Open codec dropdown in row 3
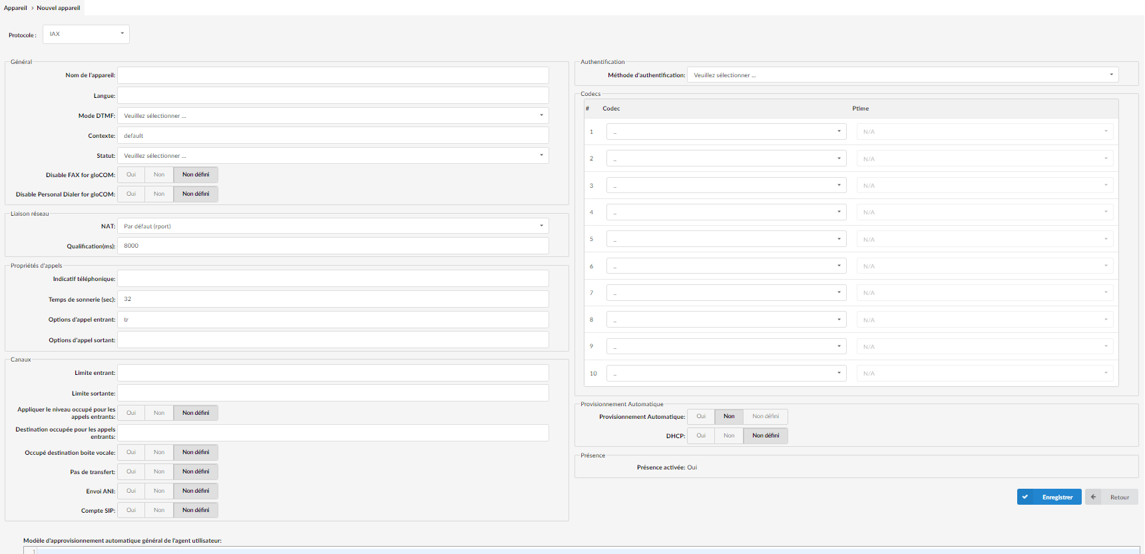 click(x=726, y=185)
